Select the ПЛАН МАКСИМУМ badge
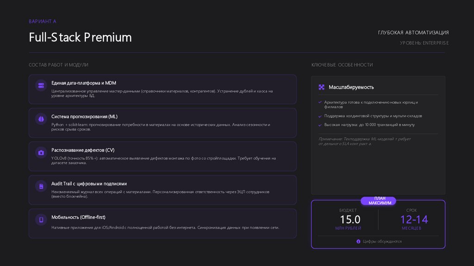 (x=380, y=201)
